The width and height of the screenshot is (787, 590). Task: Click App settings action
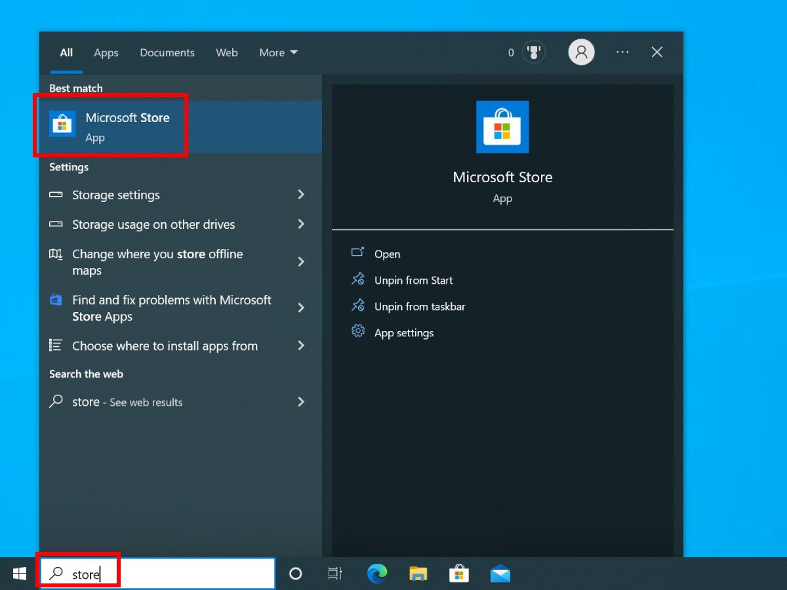coord(404,332)
